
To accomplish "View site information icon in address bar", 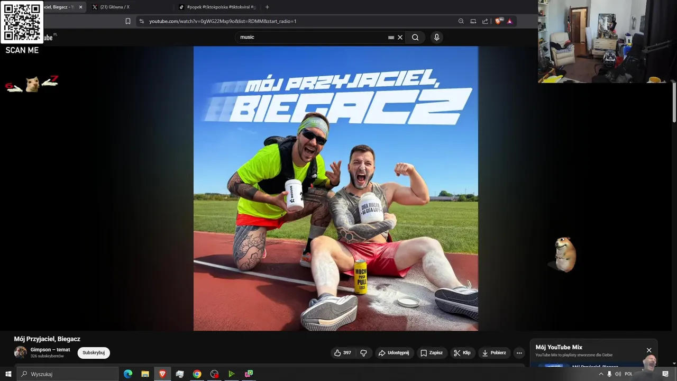I will [141, 21].
